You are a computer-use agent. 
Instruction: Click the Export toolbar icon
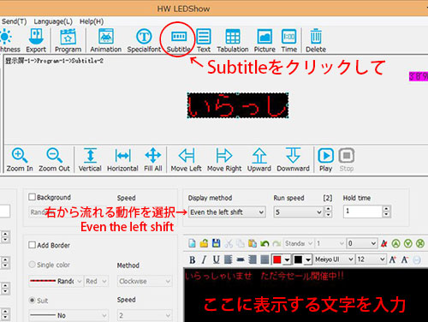click(36, 40)
